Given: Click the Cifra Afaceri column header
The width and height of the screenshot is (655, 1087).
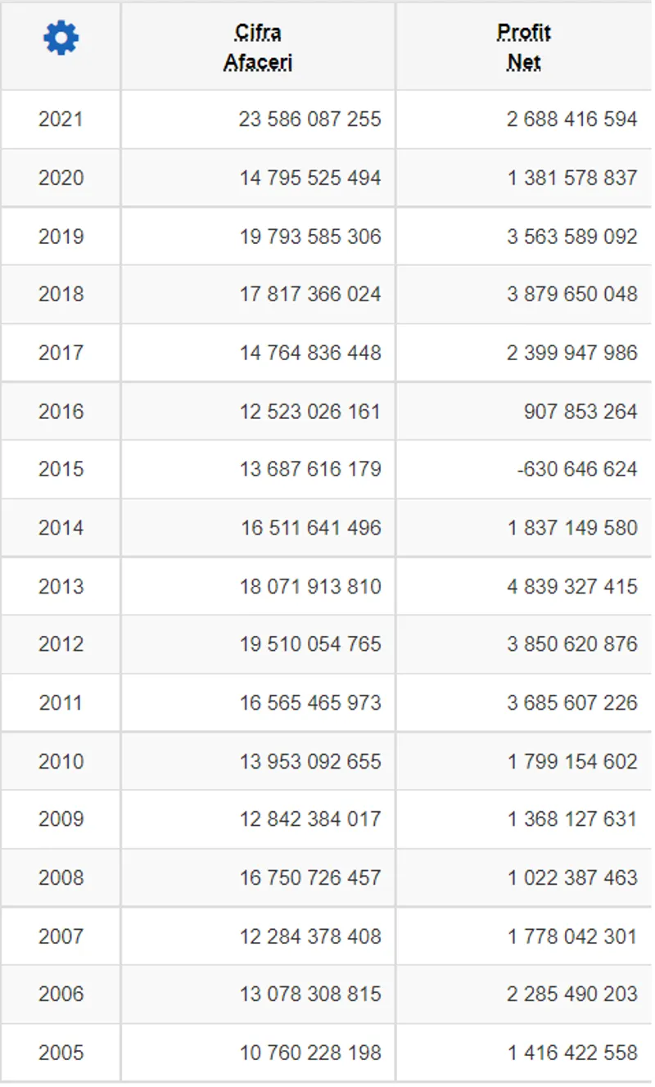Looking at the screenshot, I should click(258, 47).
